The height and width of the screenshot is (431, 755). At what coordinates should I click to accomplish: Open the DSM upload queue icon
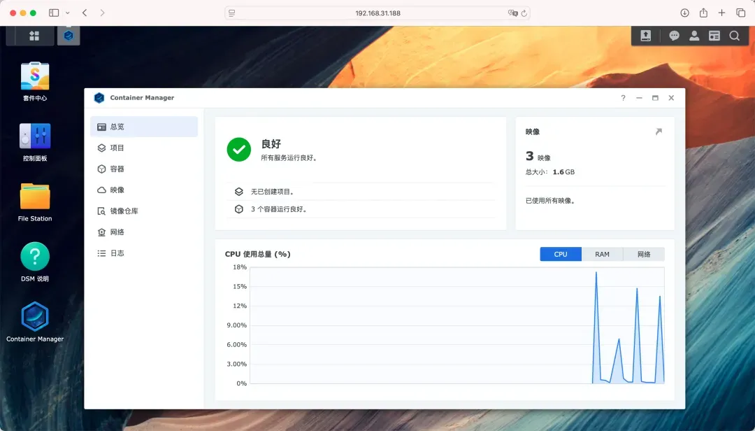[646, 36]
